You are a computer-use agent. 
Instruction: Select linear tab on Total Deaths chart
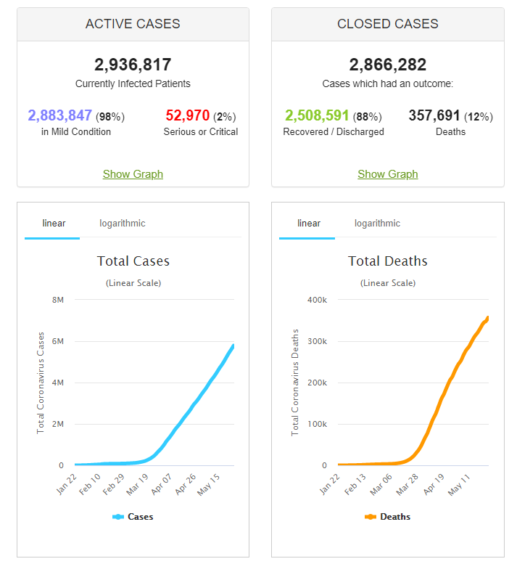pos(309,224)
